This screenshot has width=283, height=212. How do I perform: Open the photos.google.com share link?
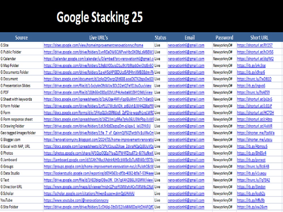coord(99,153)
